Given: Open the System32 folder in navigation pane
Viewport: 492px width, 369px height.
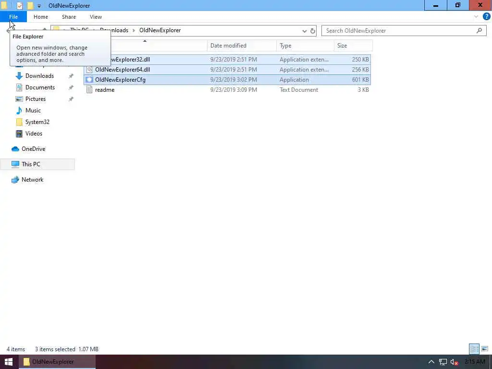Looking at the screenshot, I should tap(37, 122).
